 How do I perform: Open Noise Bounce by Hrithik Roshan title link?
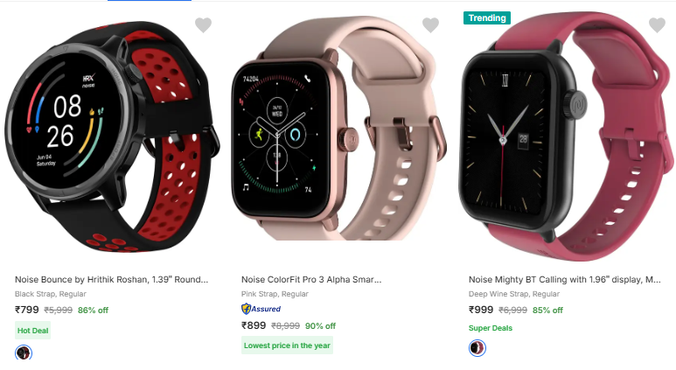(111, 279)
